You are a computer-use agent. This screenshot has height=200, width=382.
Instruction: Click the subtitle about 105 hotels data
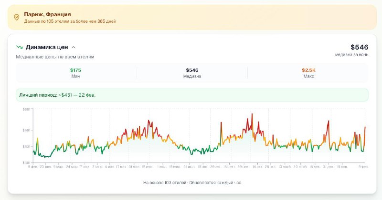point(70,21)
